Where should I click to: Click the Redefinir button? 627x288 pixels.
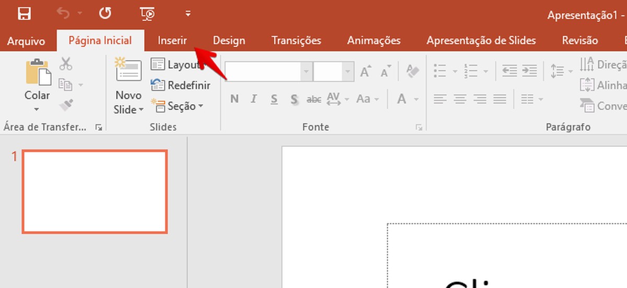181,85
